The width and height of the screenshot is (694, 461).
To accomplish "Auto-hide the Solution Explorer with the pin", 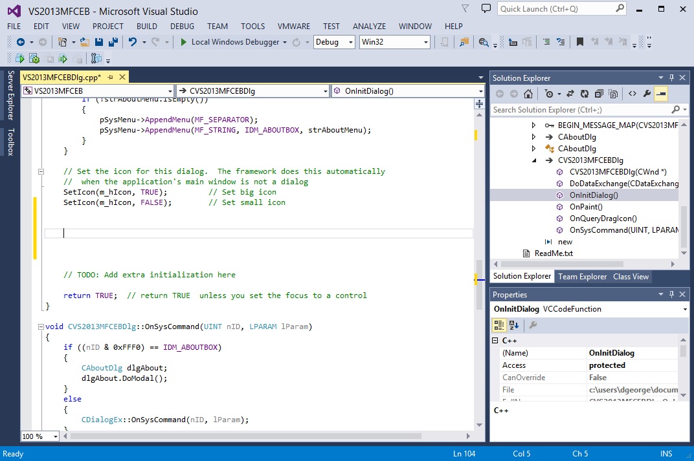I will click(671, 78).
